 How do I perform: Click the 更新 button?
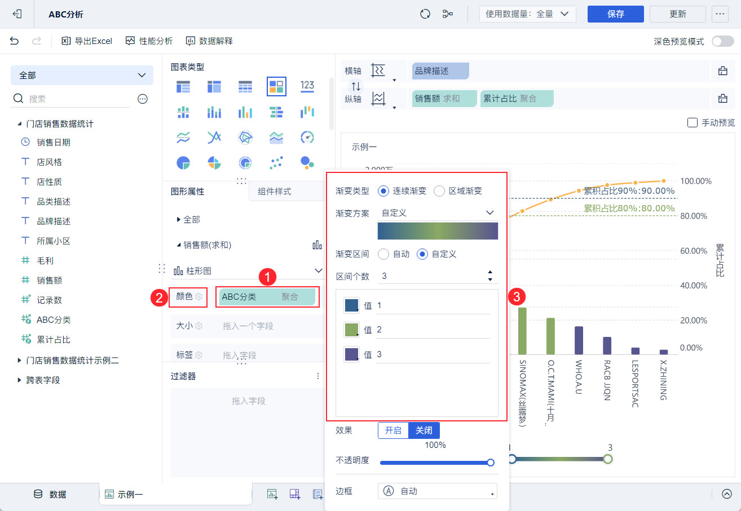click(678, 14)
